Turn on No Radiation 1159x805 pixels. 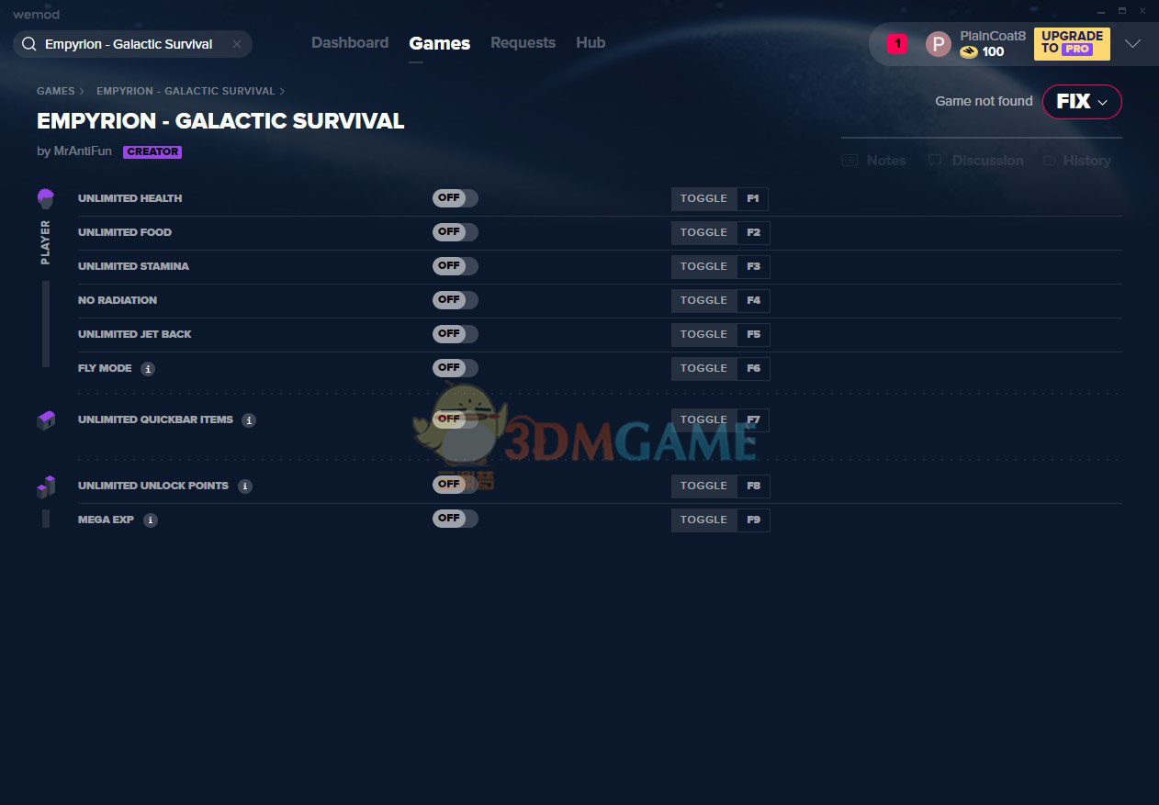(x=456, y=300)
